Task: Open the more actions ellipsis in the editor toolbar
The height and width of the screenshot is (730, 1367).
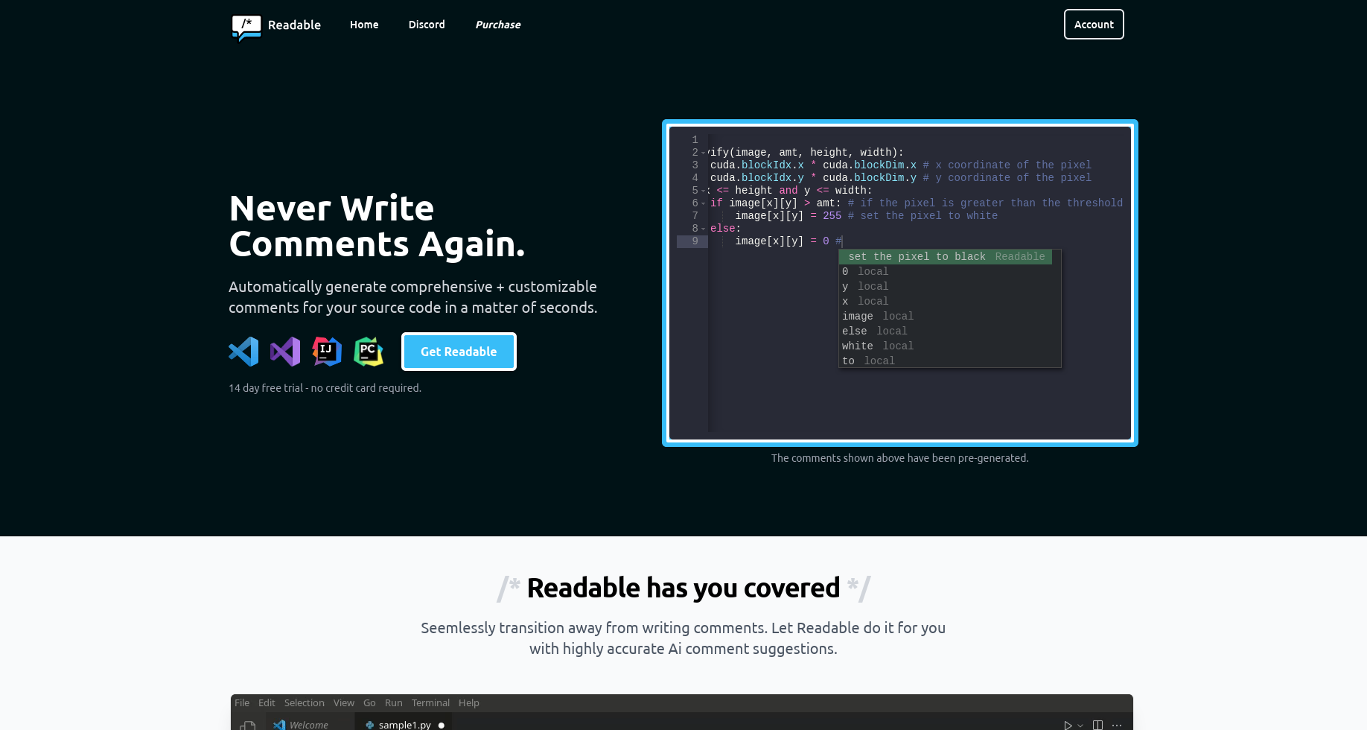Action: pyautogui.click(x=1116, y=724)
